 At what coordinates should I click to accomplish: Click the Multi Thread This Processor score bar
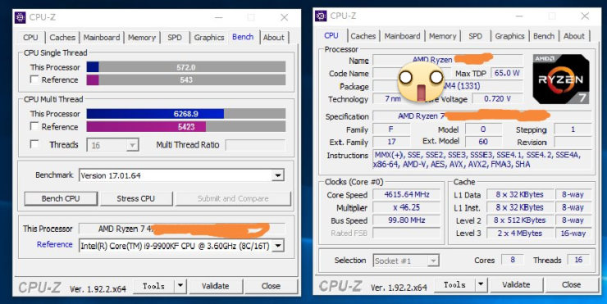186,114
